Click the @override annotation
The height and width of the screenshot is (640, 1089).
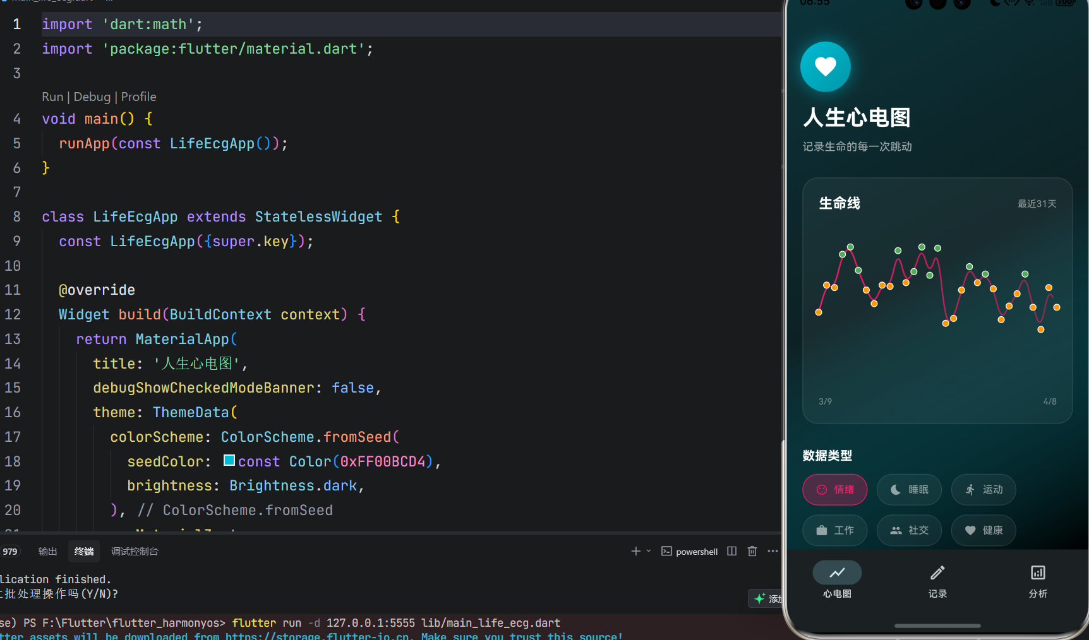click(97, 290)
